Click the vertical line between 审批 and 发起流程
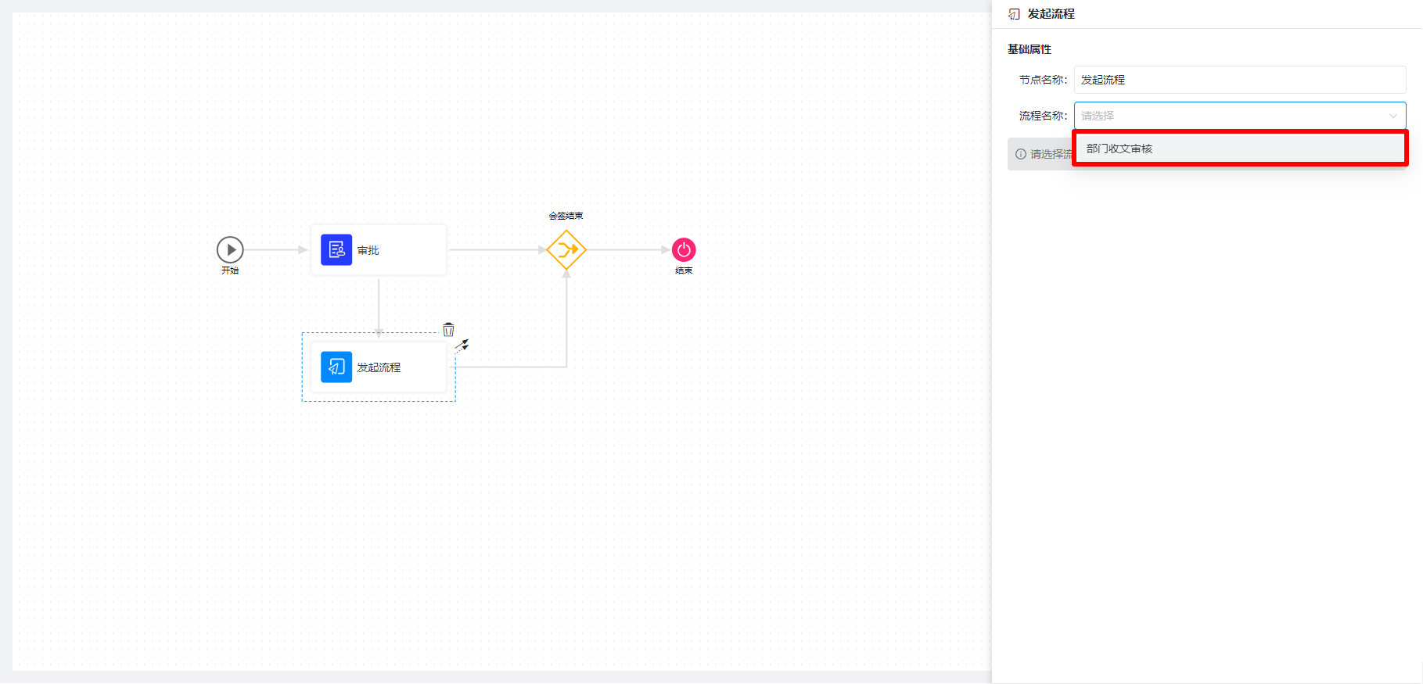The height and width of the screenshot is (684, 1423). pos(379,305)
